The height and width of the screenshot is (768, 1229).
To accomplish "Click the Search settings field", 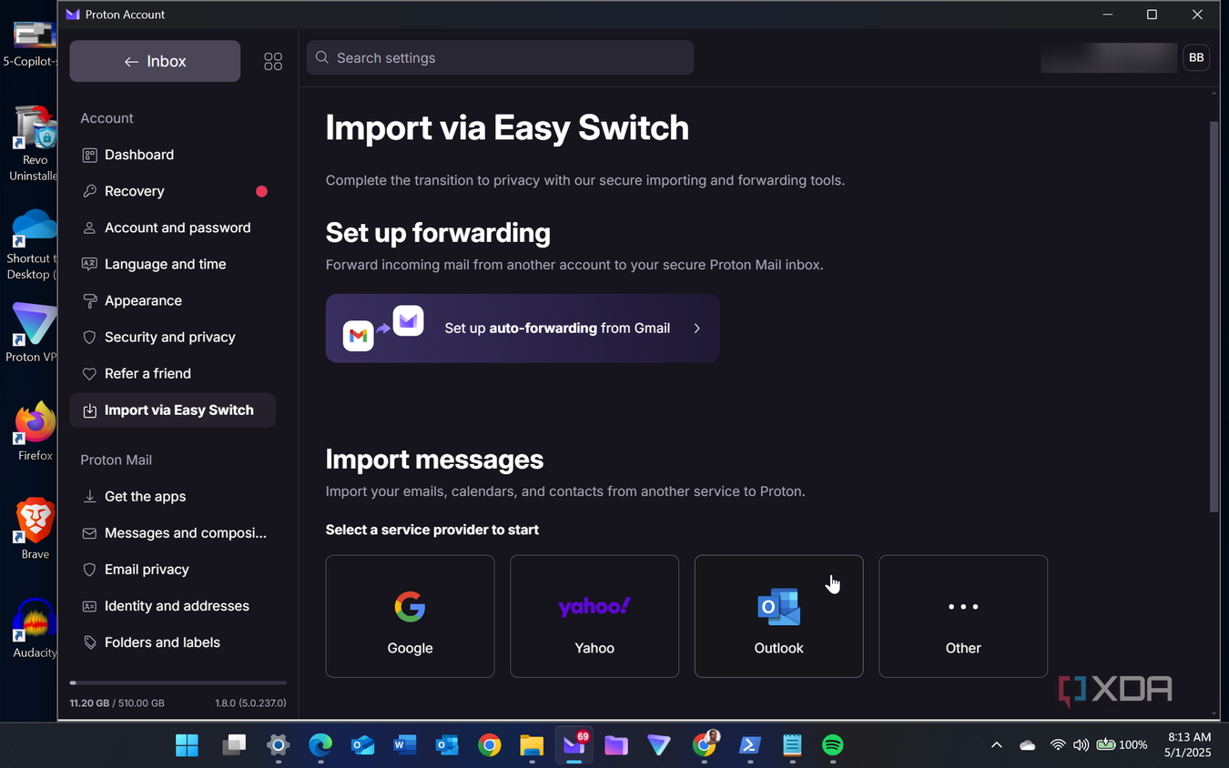I will coord(500,57).
